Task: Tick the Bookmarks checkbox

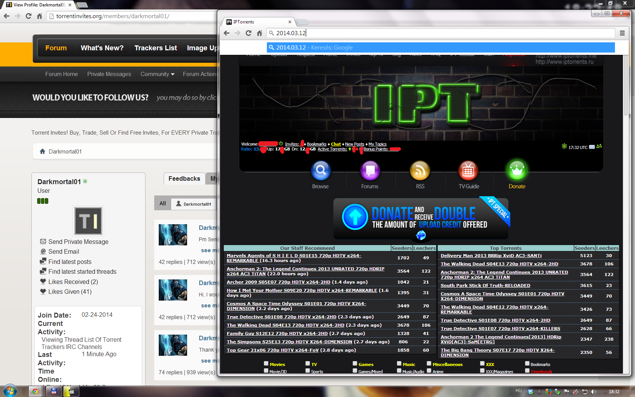Action: tap(527, 363)
